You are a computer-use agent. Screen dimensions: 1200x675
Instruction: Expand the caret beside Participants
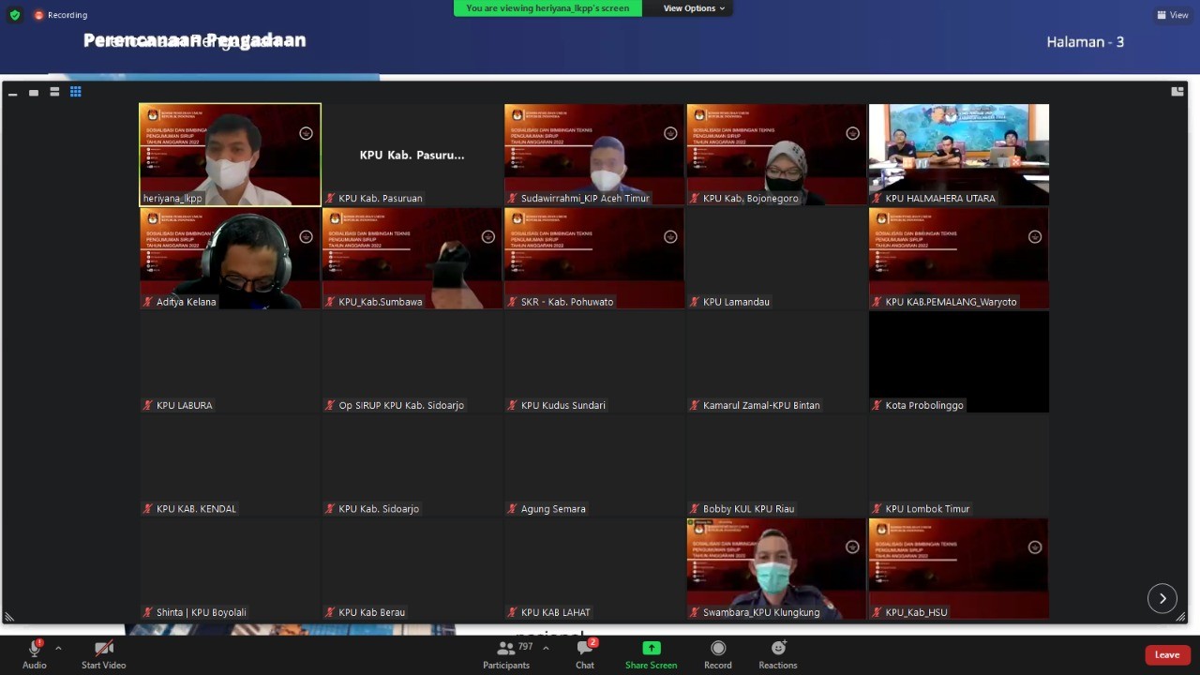coord(546,648)
